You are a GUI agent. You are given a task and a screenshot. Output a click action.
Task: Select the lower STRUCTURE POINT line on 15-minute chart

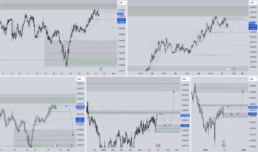click(211, 55)
